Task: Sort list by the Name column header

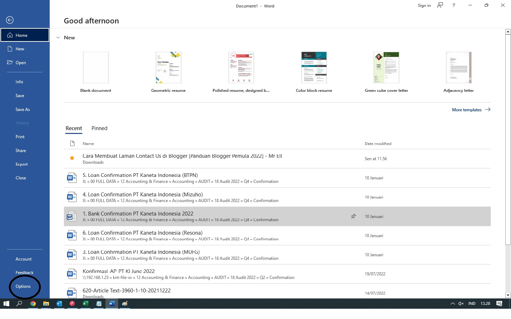Action: 88,144
